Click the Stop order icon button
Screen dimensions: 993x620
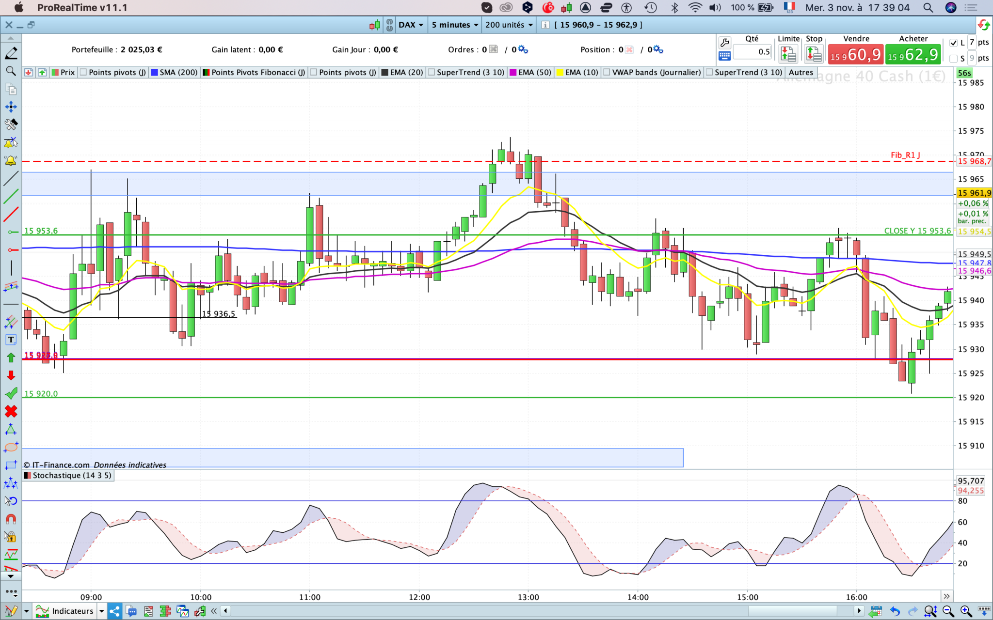(814, 54)
